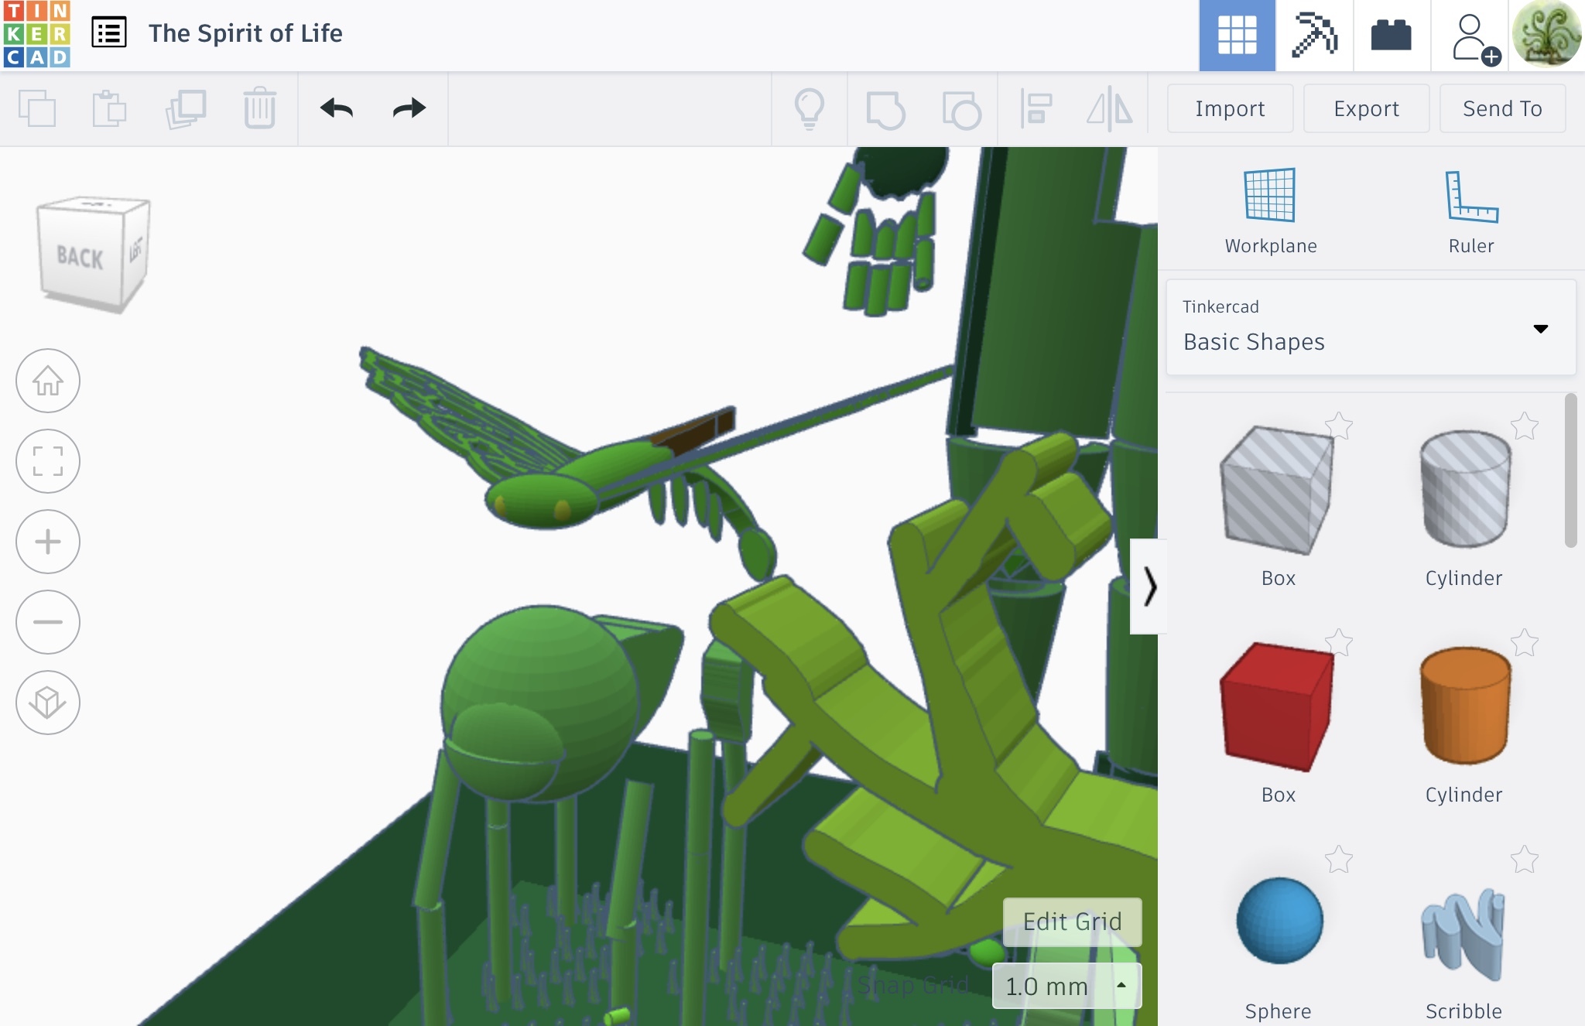
Task: Favorite the orange Cylinder with star
Action: click(x=1524, y=642)
